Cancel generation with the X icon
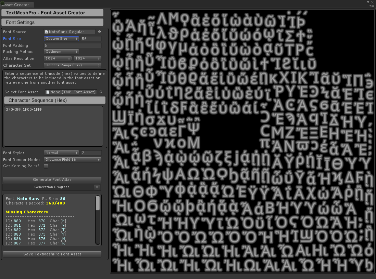Image resolution: width=376 pixels, height=279 pixels. coord(97,187)
